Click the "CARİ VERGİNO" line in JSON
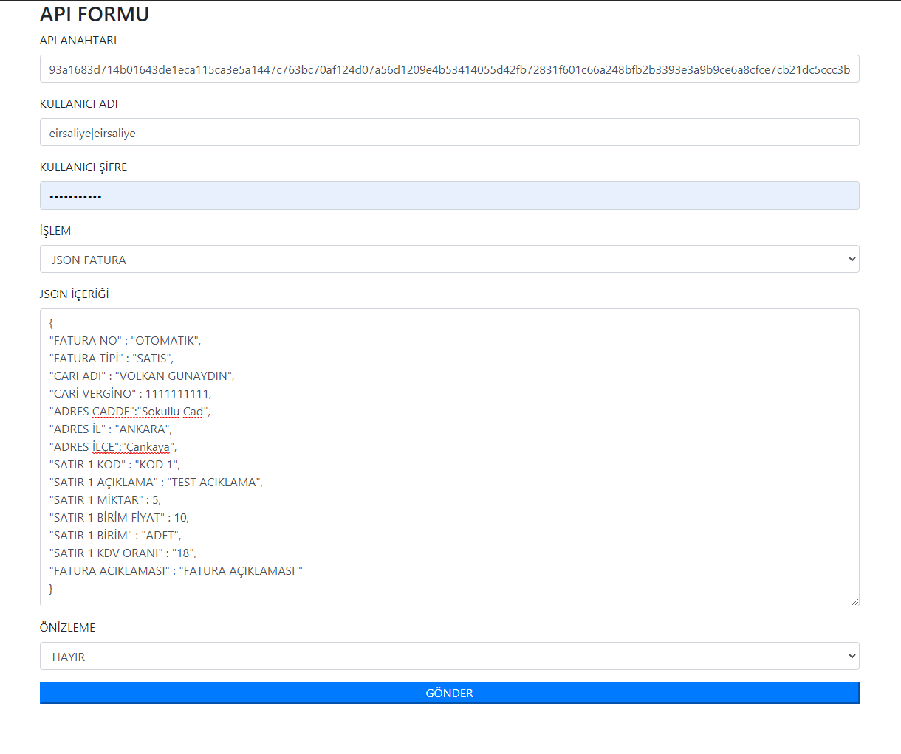The image size is (901, 754). [130, 394]
